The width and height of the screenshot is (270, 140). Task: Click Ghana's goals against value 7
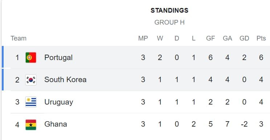(227, 124)
